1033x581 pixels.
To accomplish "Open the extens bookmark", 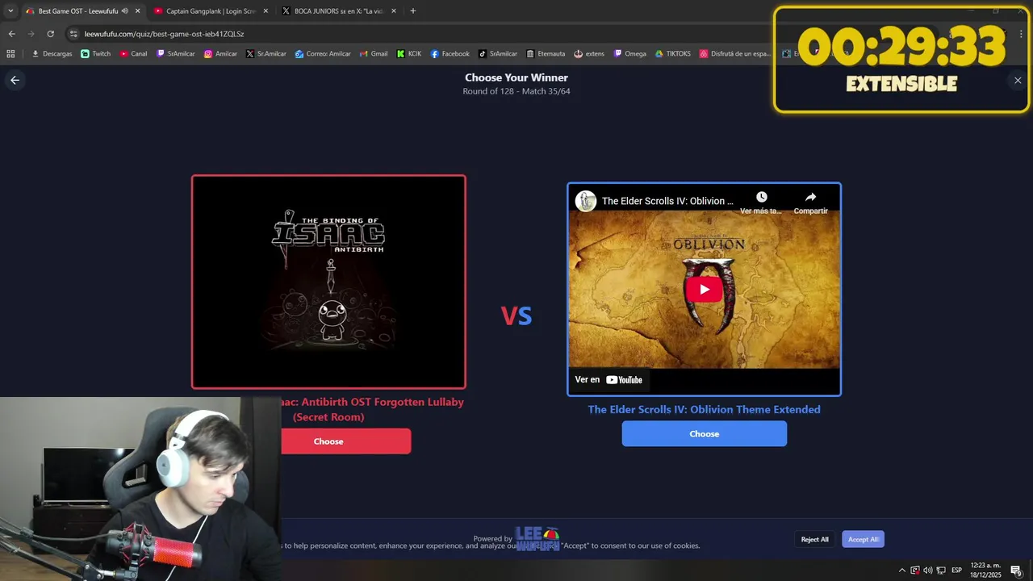I will (x=589, y=54).
